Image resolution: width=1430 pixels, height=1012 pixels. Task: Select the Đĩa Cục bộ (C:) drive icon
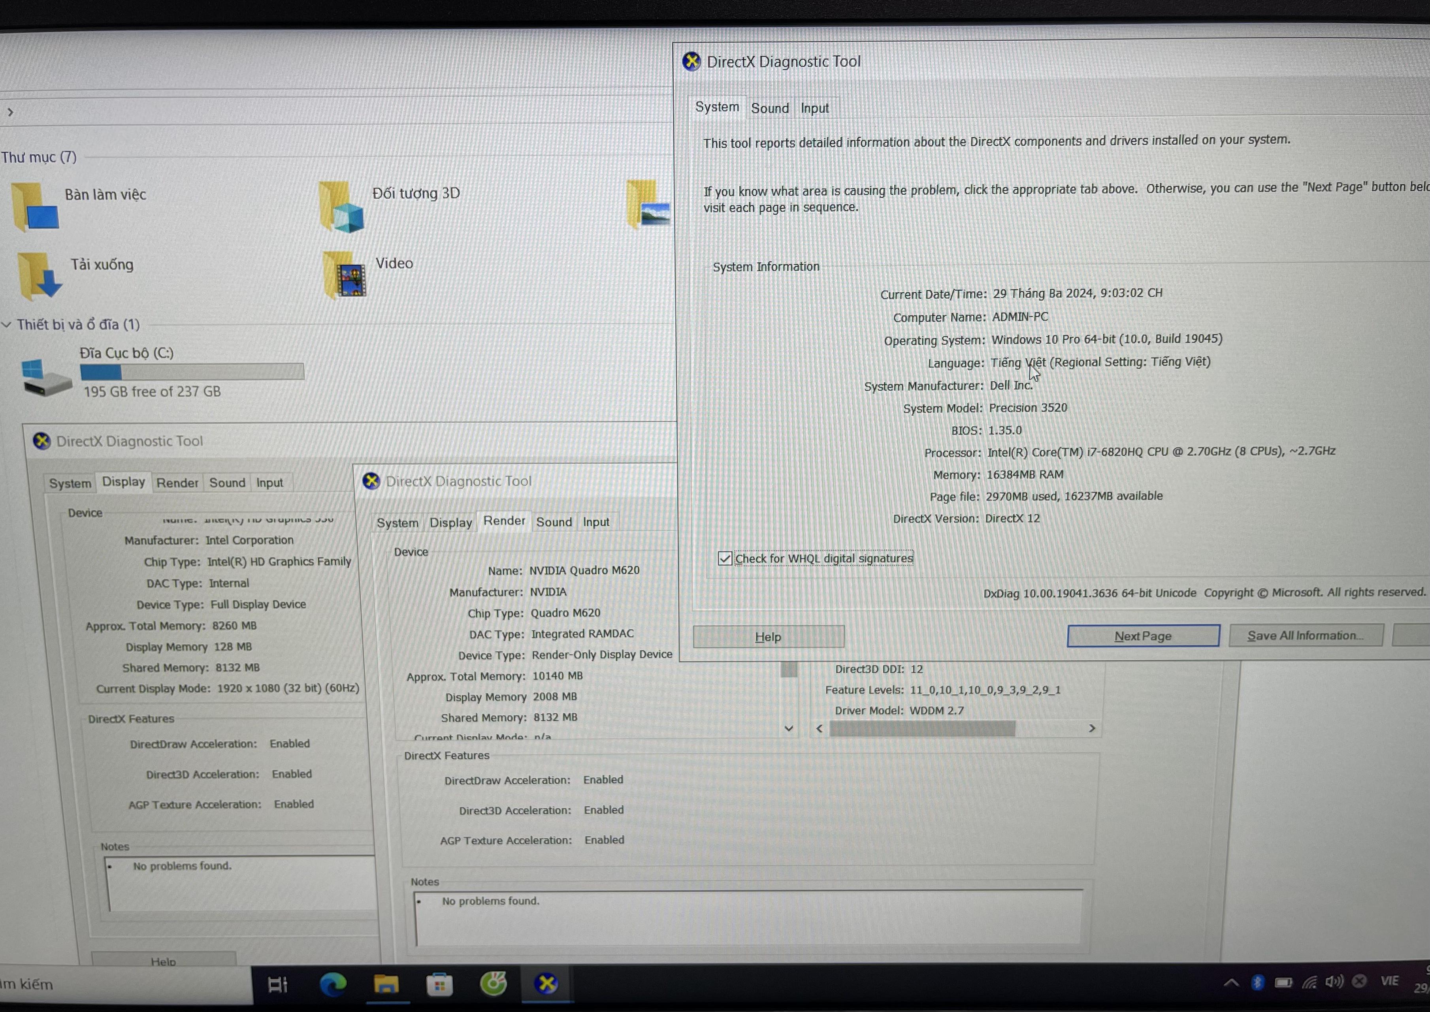pos(47,377)
